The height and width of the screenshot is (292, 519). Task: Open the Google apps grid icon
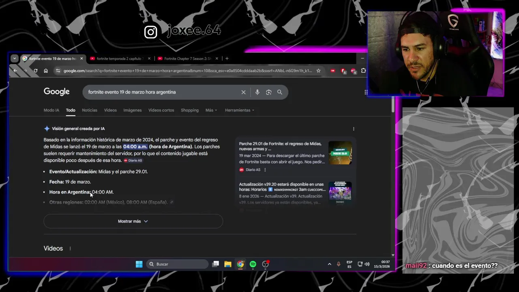click(x=366, y=92)
